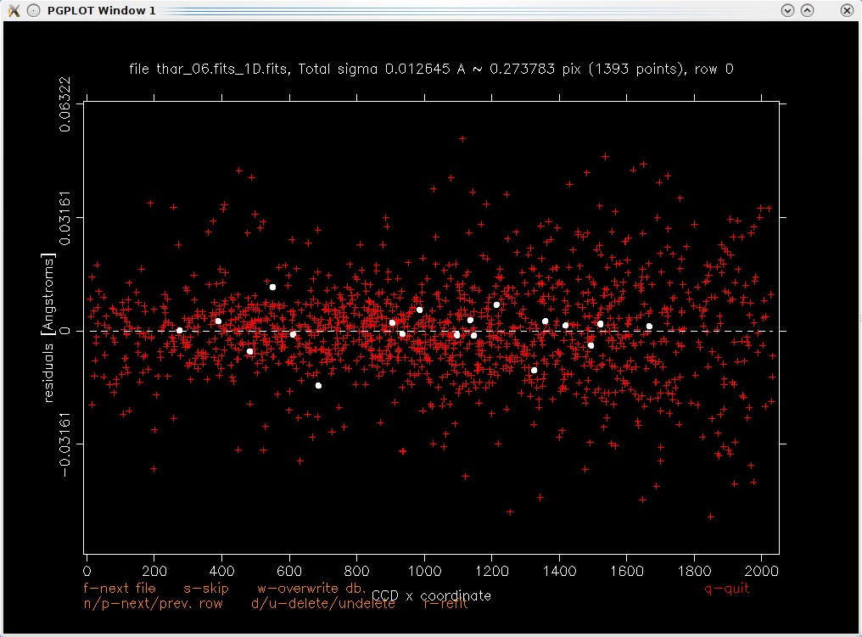
Task: Select white point near x=1215 above zero
Action: 496,305
